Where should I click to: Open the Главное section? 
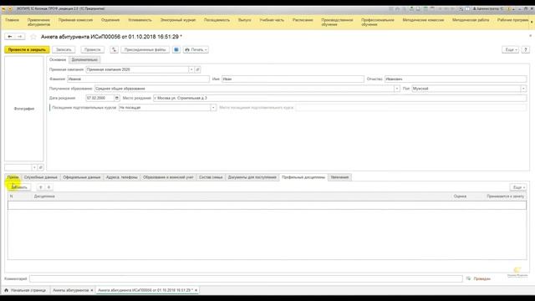coord(12,20)
